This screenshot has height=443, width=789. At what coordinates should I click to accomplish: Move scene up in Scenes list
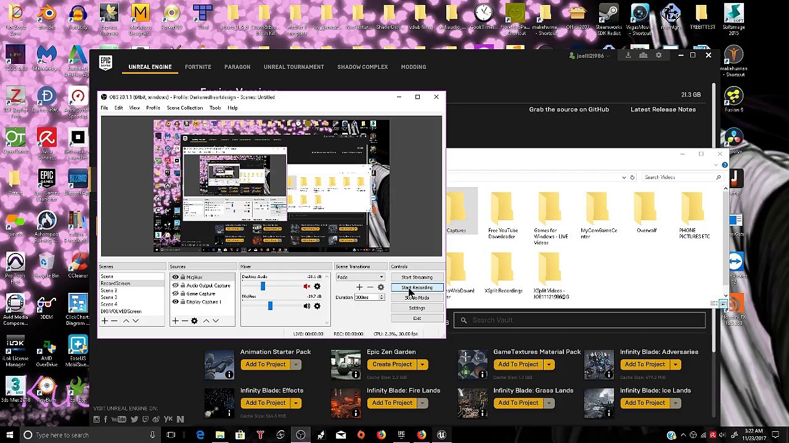click(126, 321)
